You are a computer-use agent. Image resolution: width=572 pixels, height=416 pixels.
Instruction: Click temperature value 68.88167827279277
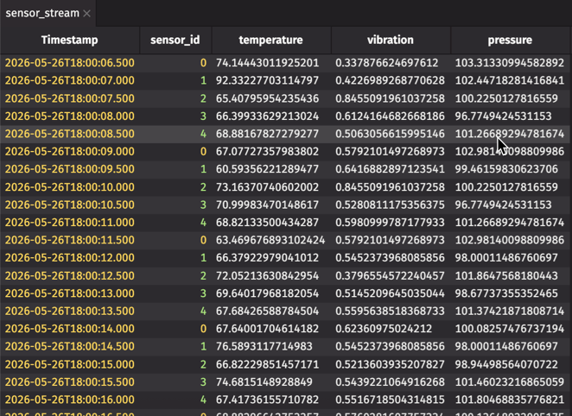click(x=267, y=134)
